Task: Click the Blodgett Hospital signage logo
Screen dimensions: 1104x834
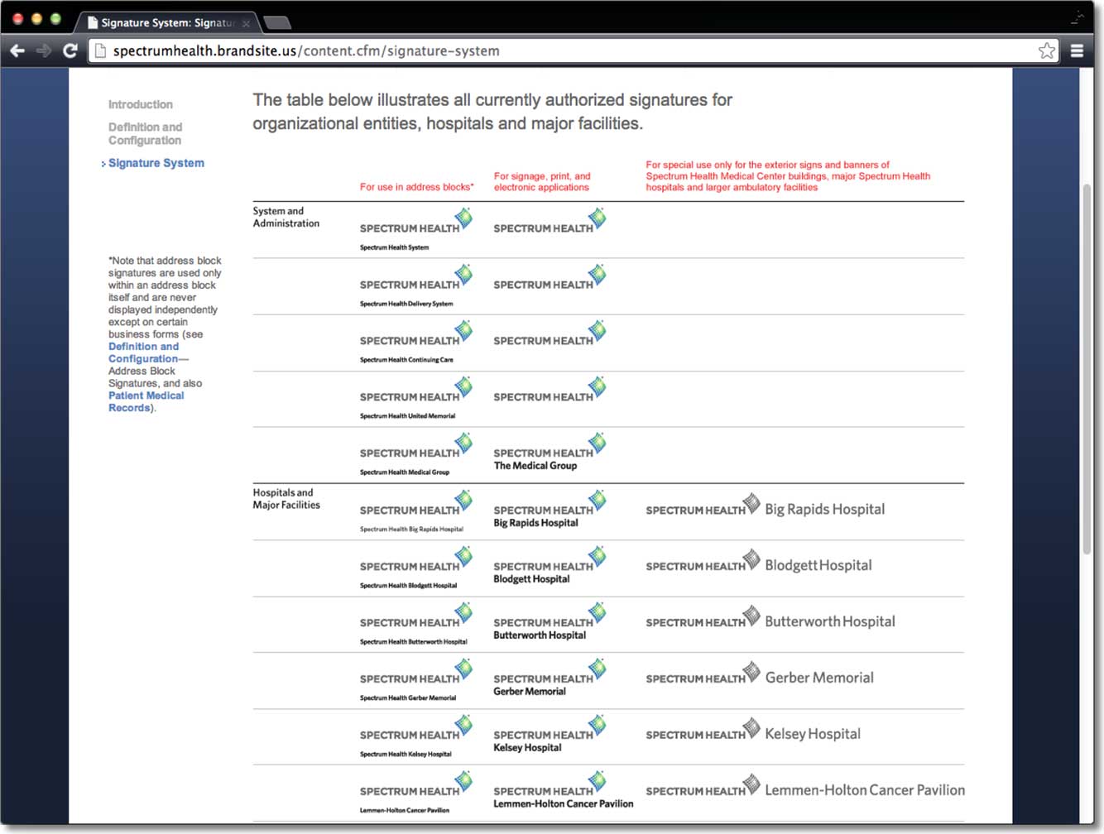Action: click(550, 566)
